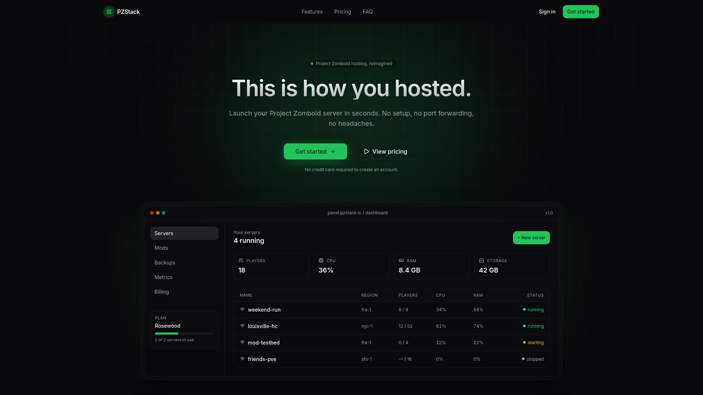This screenshot has width=703, height=395.
Task: Click the wifi icon beside friends-pve
Action: [x=242, y=359]
